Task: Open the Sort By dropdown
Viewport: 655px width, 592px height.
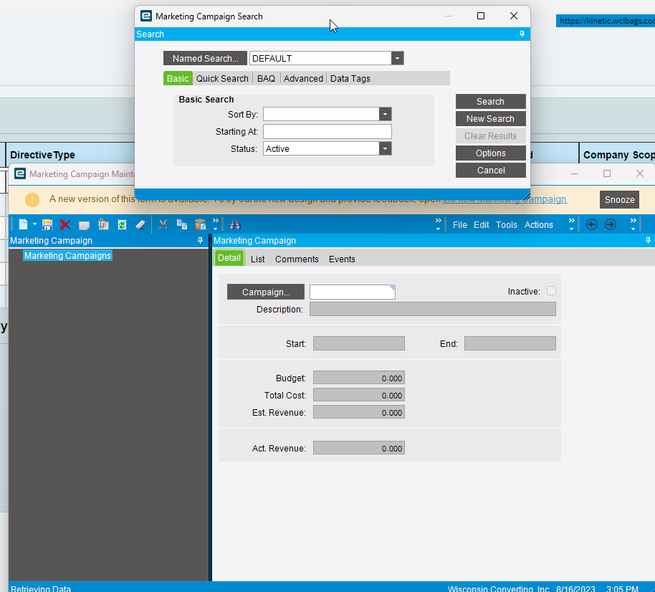Action: point(385,114)
